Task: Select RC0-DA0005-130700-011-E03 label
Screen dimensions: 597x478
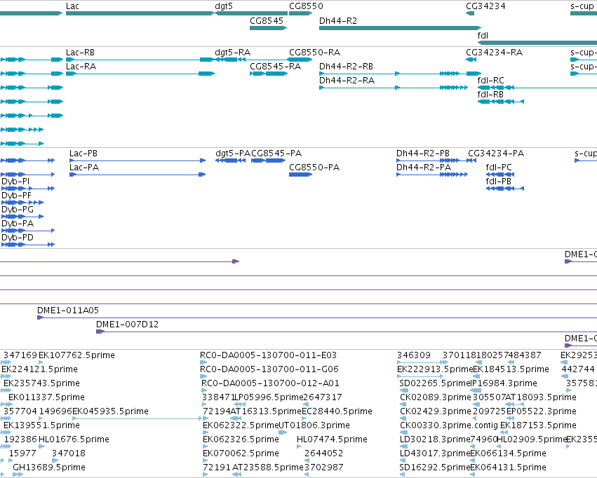Action: pyautogui.click(x=268, y=355)
